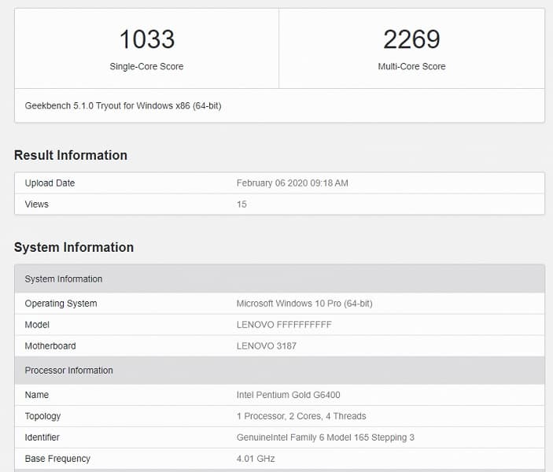This screenshot has width=553, height=472.
Task: Select the February 06 2020 upload date value
Action: click(x=292, y=183)
